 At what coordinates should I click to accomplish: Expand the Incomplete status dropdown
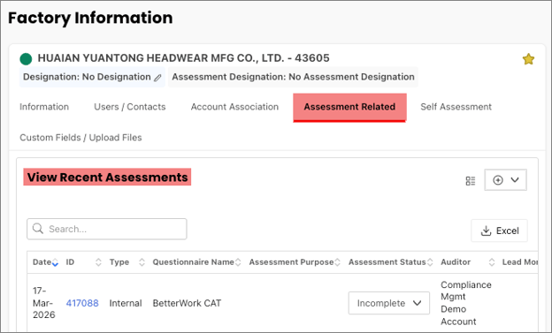(389, 303)
